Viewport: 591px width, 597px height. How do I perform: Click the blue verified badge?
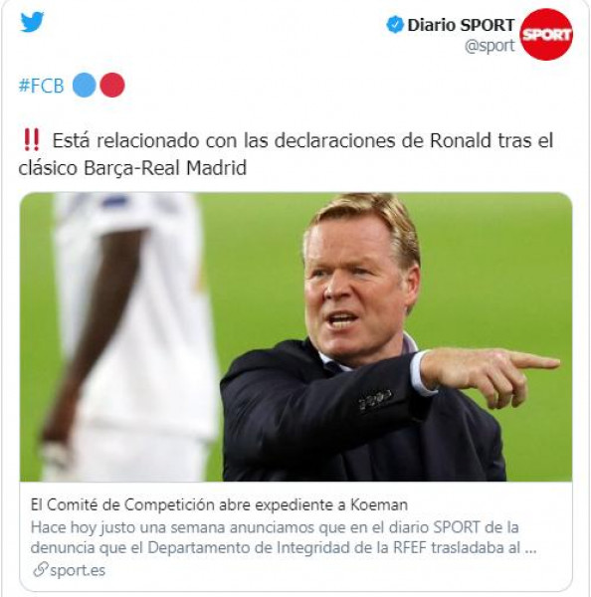(x=395, y=25)
